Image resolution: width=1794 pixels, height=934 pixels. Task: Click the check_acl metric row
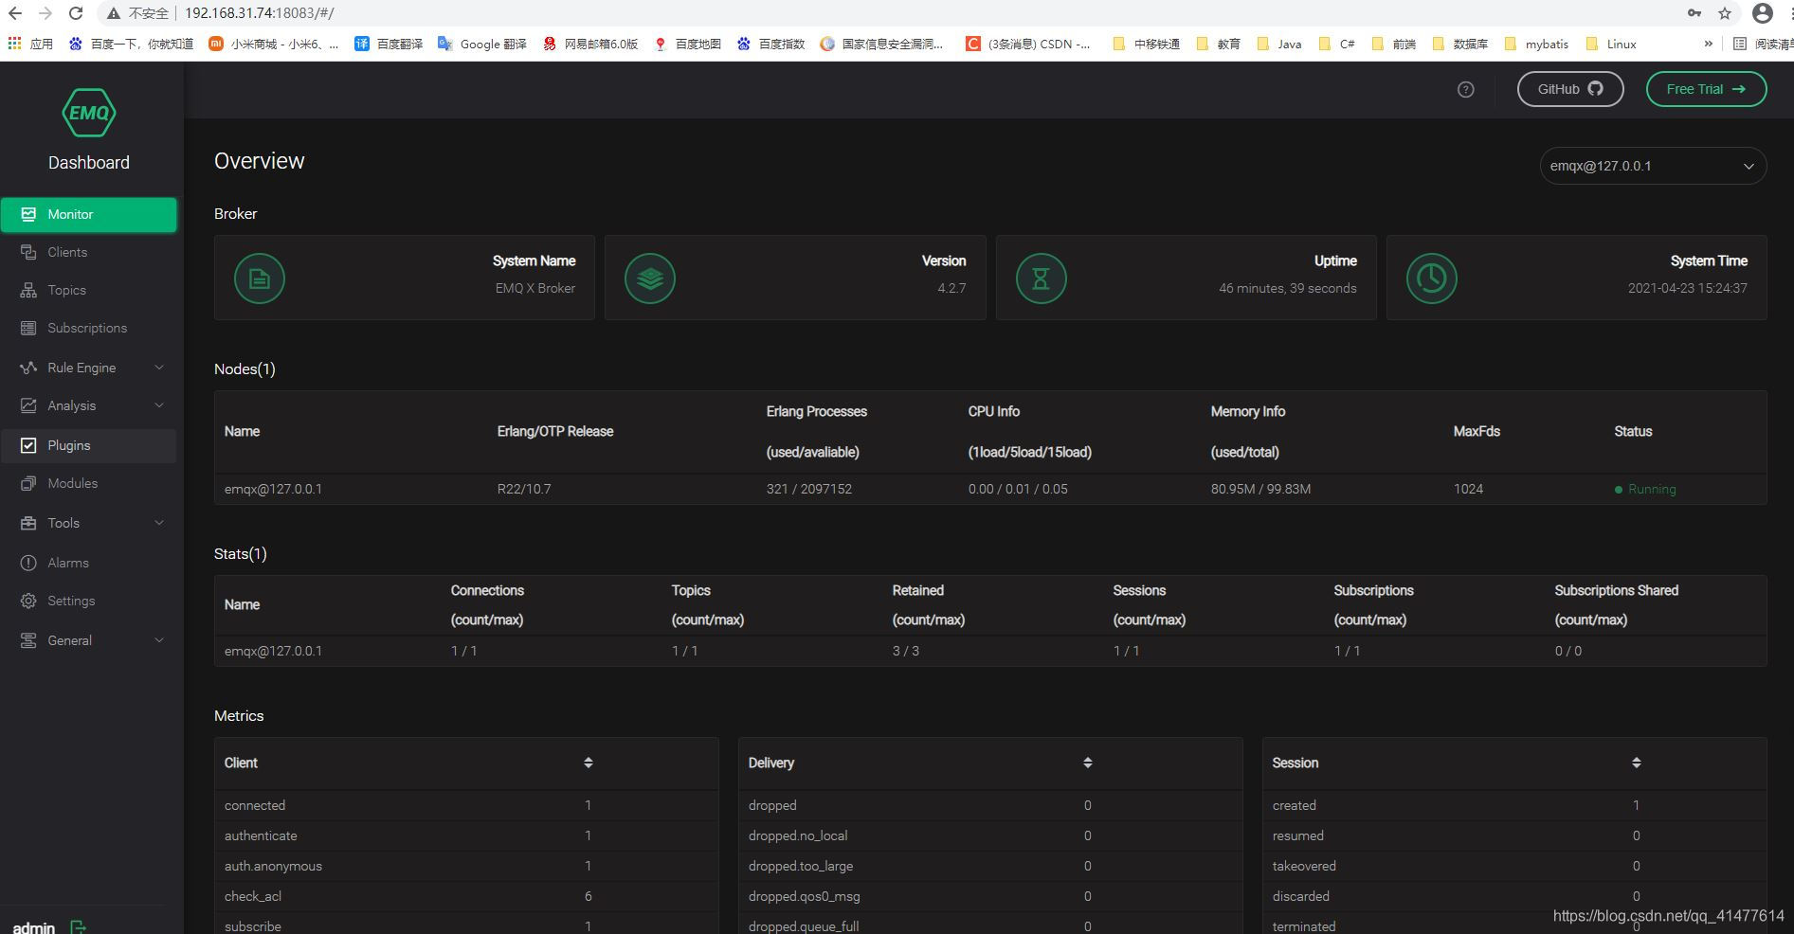(x=466, y=896)
